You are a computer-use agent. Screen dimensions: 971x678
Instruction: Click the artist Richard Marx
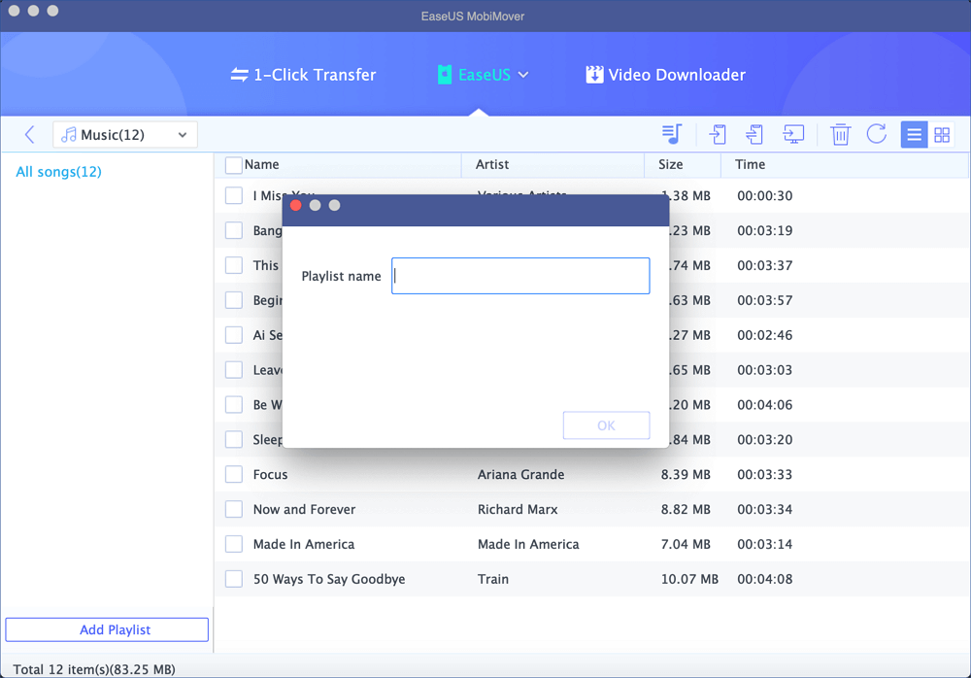pos(518,509)
